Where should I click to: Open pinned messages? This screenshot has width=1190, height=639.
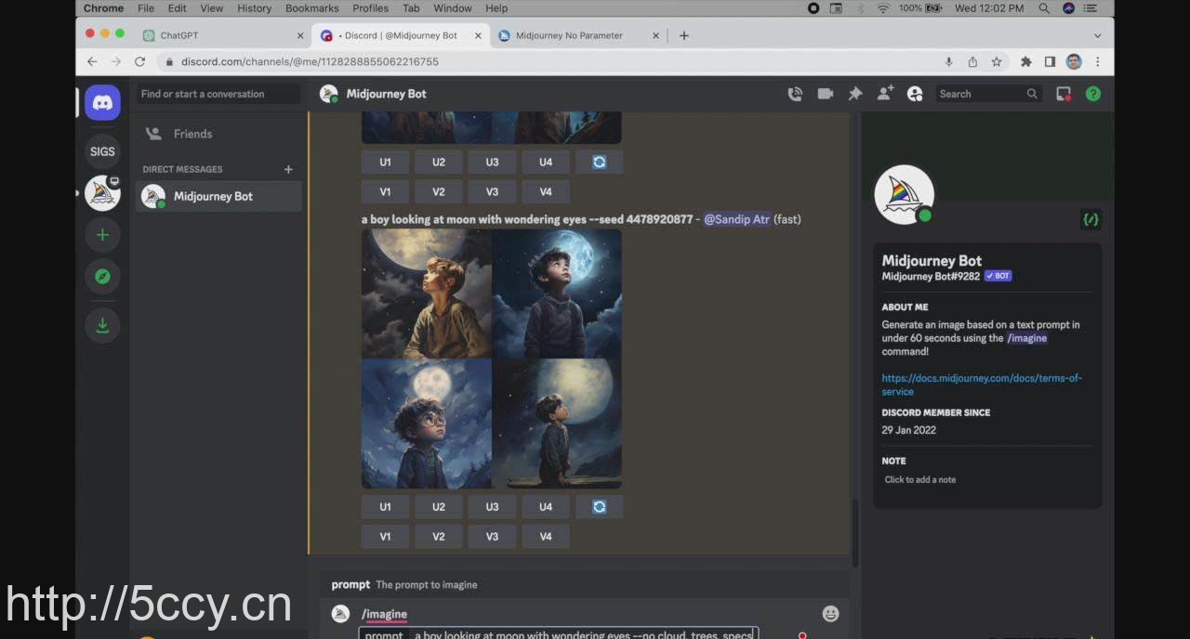855,94
